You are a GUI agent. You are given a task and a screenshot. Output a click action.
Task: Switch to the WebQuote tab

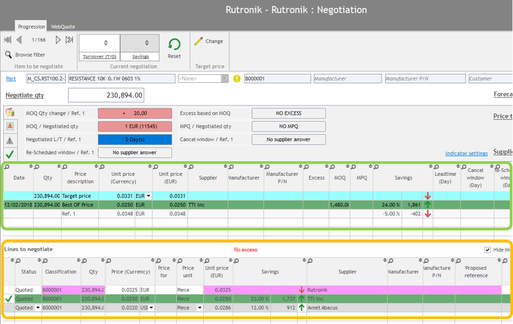(63, 27)
